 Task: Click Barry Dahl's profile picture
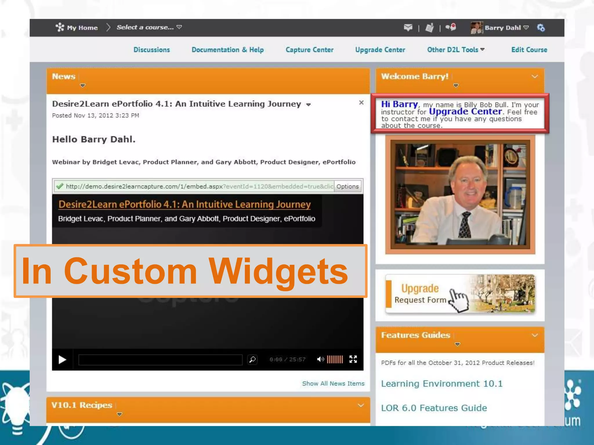[x=477, y=28]
